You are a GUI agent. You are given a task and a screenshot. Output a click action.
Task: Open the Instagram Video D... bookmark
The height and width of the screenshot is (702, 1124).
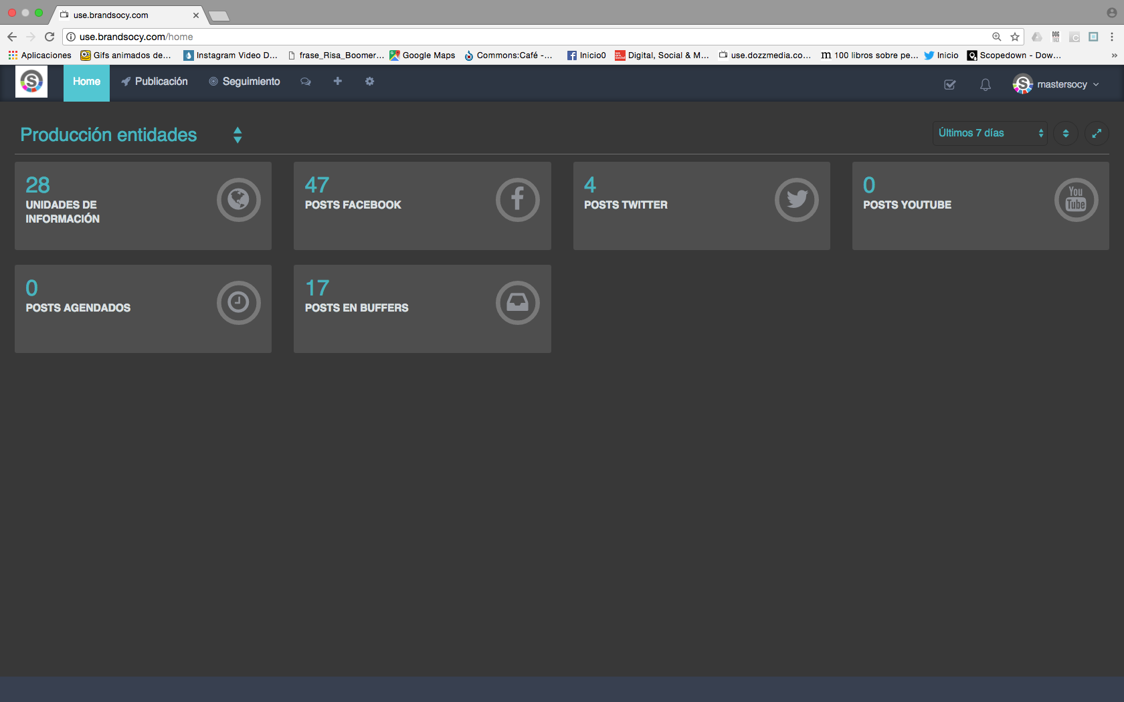(231, 55)
